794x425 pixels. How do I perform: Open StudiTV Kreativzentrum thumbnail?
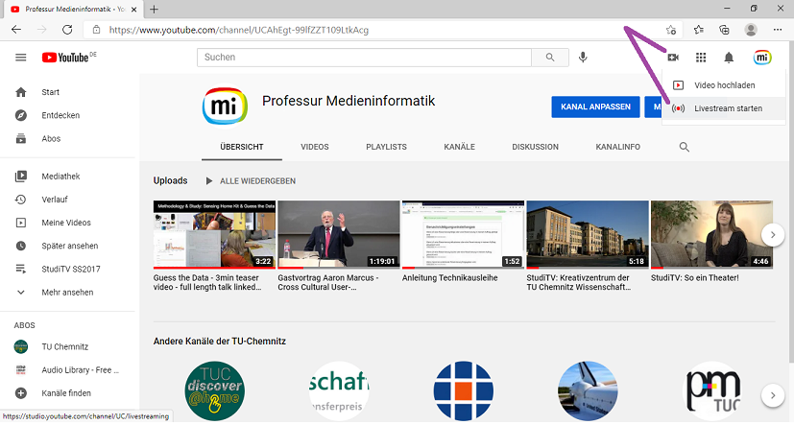[x=588, y=235]
